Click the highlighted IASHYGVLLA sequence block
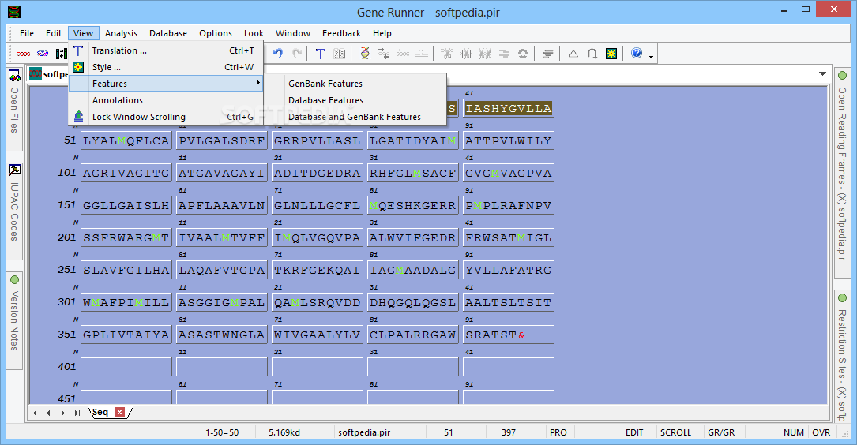857x445 pixels. [509, 108]
